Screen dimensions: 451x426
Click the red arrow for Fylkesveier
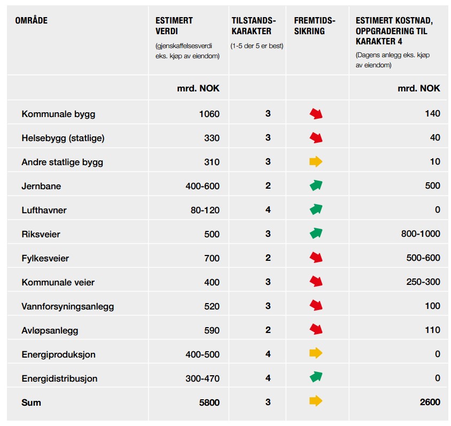[316, 258]
